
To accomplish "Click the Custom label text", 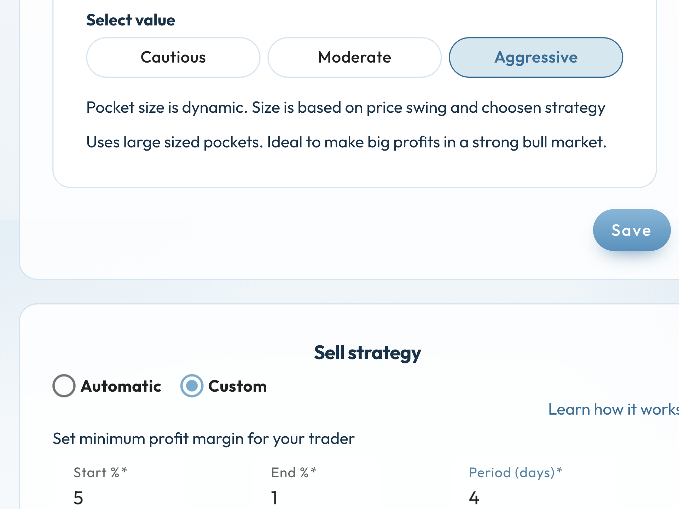I will pos(238,386).
